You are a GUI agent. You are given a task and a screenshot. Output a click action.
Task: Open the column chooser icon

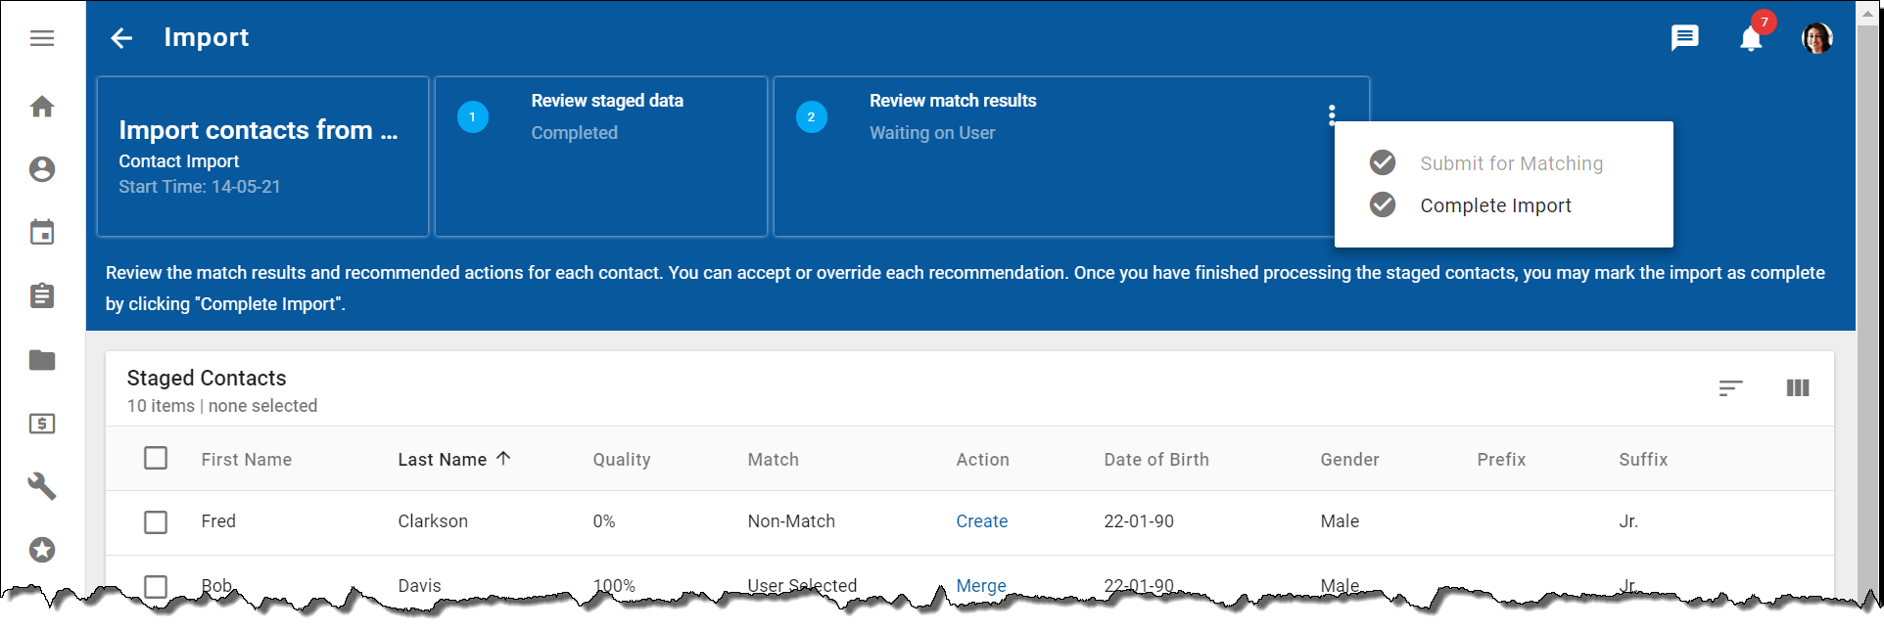tap(1797, 388)
